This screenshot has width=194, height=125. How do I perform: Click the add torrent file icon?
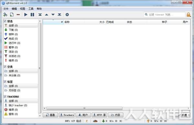point(12,15)
